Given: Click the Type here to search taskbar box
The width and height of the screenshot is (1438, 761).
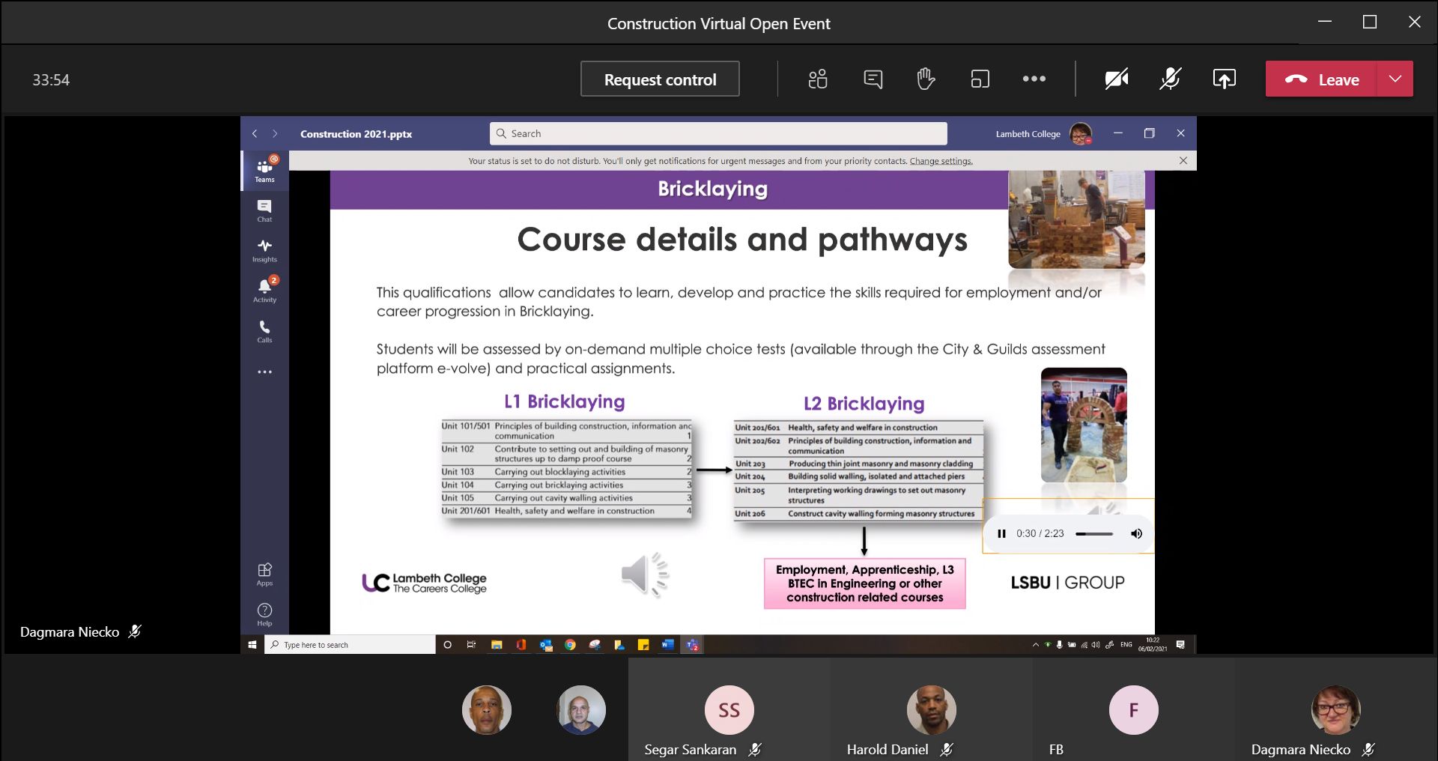Looking at the screenshot, I should coord(350,644).
